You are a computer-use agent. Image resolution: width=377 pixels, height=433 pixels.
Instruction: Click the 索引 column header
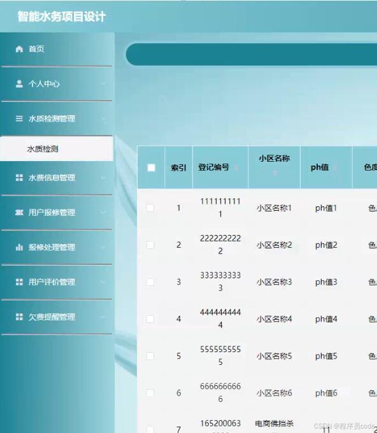tap(179, 167)
